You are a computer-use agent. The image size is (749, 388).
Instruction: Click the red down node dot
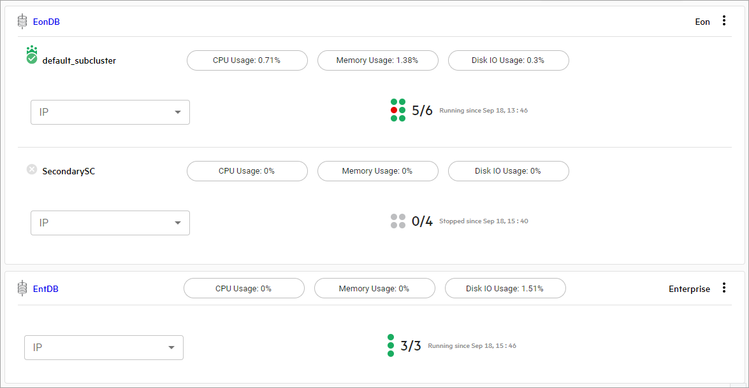[x=394, y=110]
